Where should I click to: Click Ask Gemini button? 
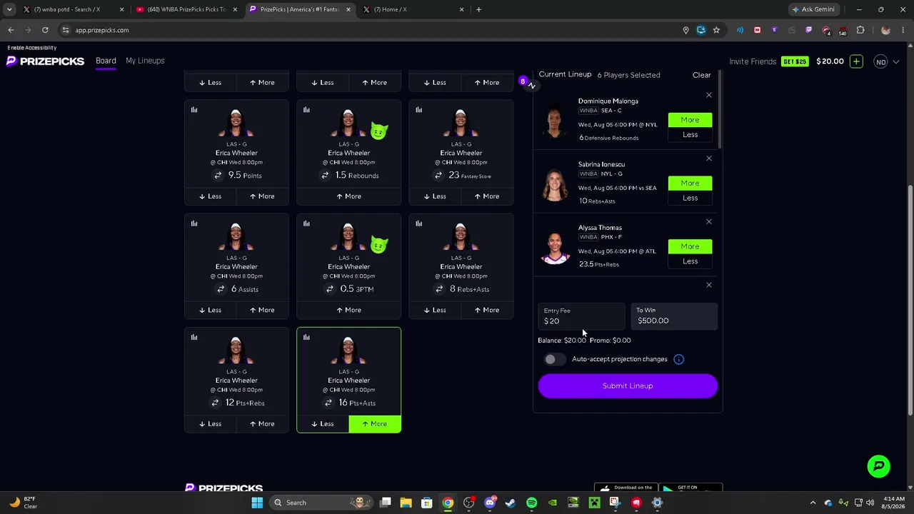pyautogui.click(x=813, y=9)
